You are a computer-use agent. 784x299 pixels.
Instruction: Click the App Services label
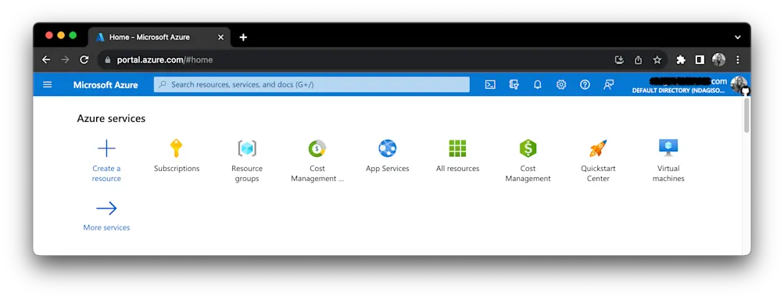388,169
